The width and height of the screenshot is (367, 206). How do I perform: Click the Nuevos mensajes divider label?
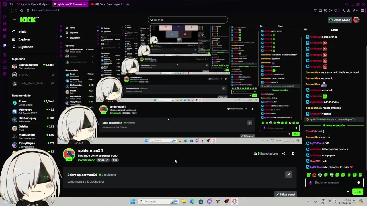click(334, 126)
